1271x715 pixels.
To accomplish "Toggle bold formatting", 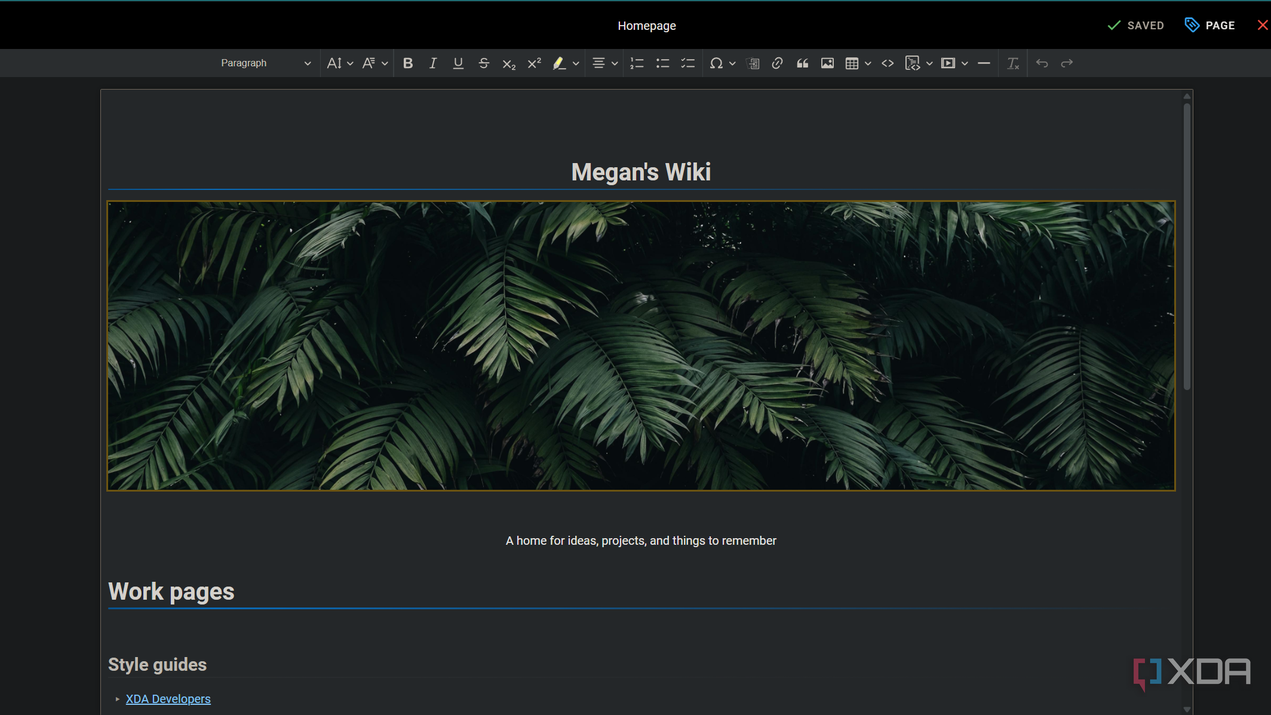I will click(x=408, y=63).
